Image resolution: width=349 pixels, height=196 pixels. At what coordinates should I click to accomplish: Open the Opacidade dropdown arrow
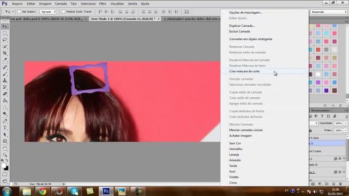[345, 123]
